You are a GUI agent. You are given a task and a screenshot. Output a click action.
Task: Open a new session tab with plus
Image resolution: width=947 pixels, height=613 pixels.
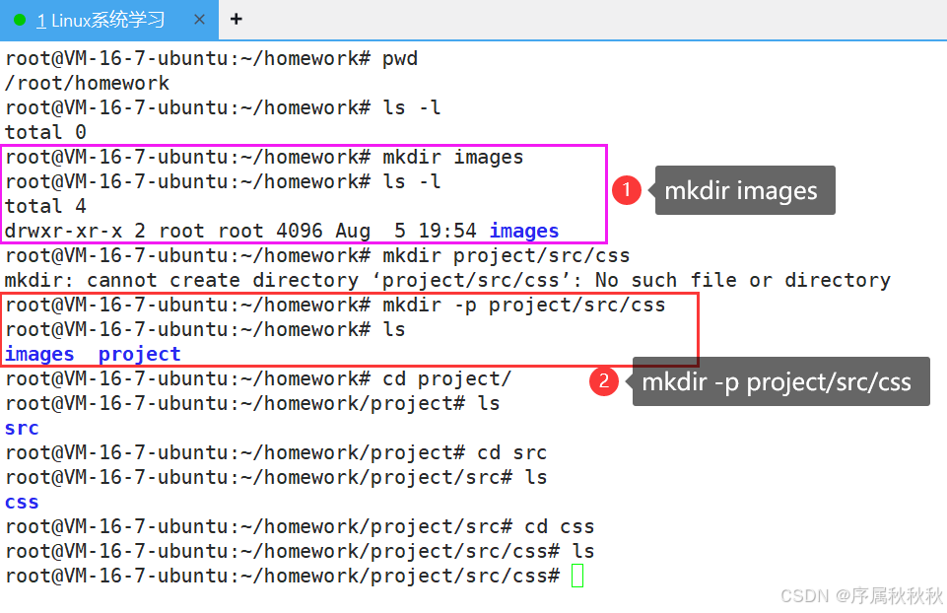237,20
